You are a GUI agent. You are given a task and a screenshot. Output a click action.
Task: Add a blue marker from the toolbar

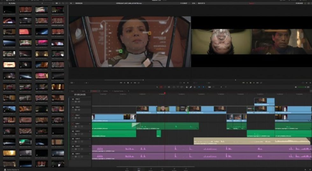[x=203, y=87]
